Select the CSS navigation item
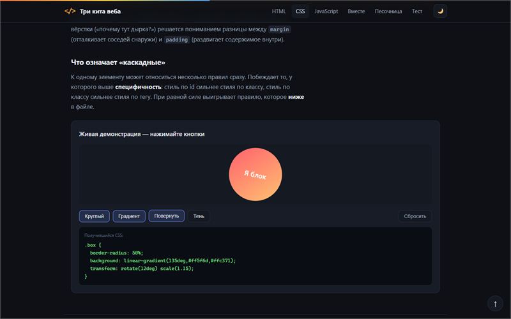The width and height of the screenshot is (511, 319). pyautogui.click(x=300, y=11)
